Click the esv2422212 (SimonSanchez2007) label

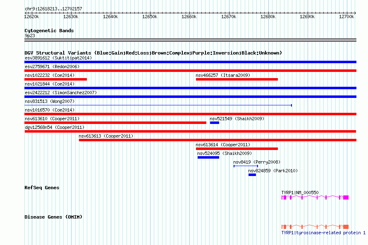coord(61,93)
